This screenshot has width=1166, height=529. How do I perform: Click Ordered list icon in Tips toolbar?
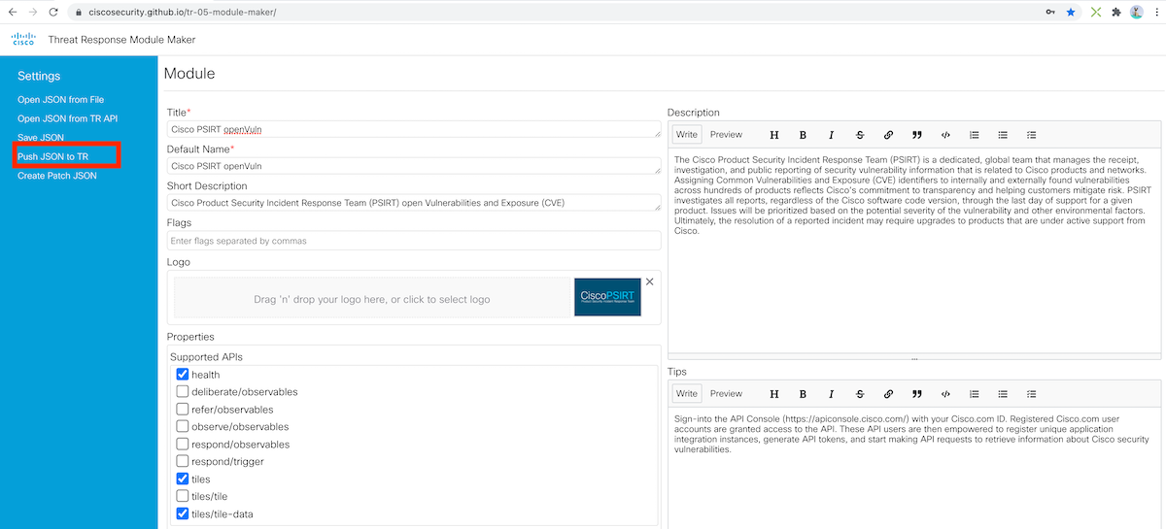tap(975, 394)
